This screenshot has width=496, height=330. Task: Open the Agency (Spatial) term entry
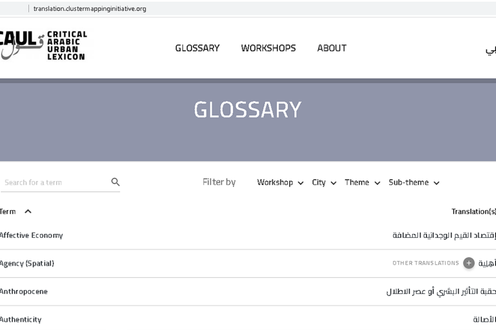[x=27, y=263]
